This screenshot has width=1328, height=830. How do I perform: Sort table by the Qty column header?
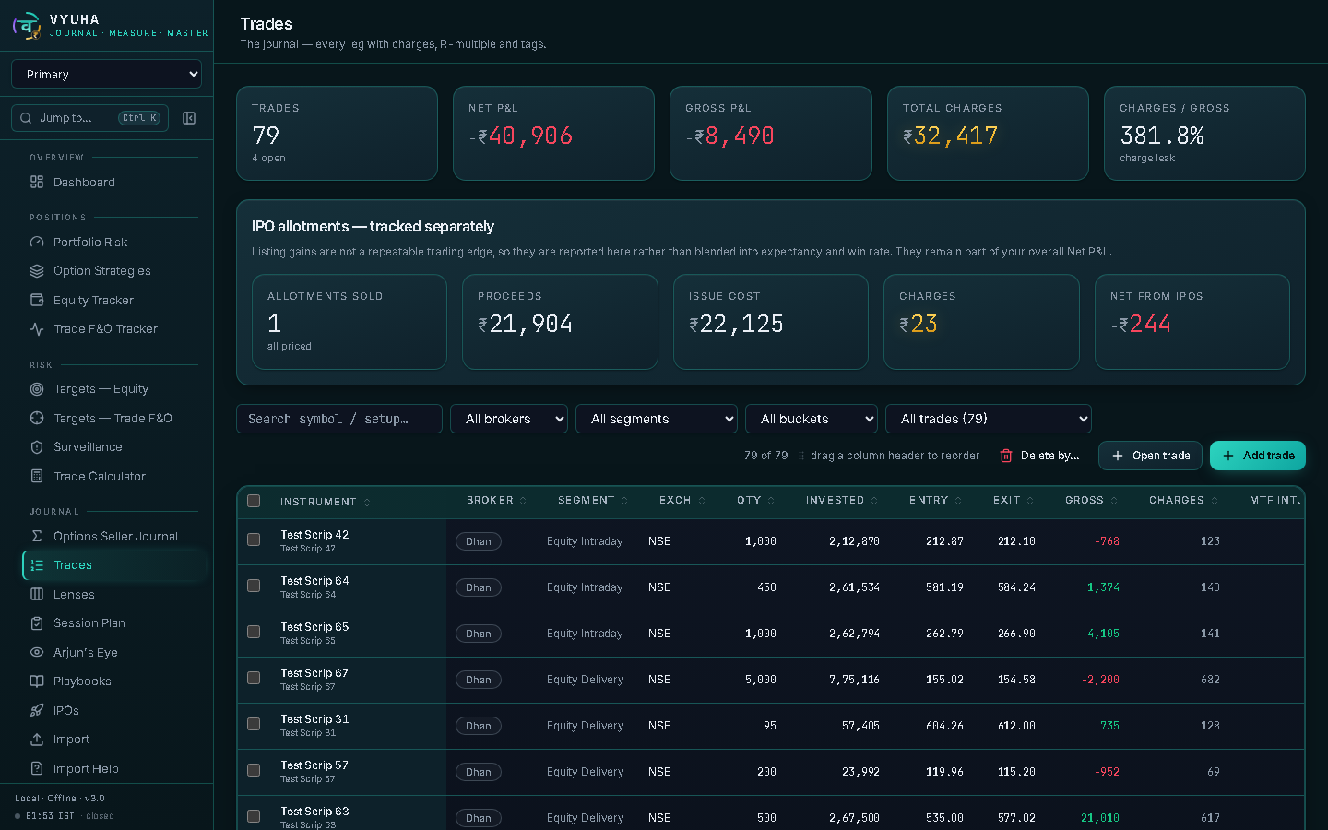point(755,501)
